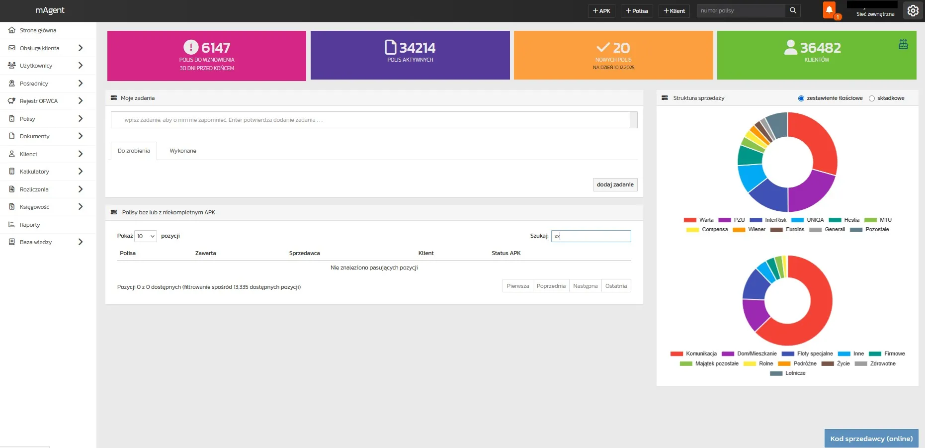Switch to the Do zrobienia tab
The width and height of the screenshot is (925, 448).
[x=134, y=151]
